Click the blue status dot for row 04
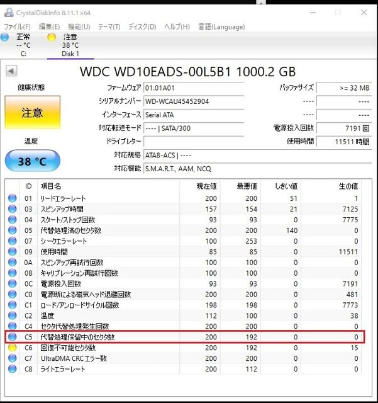This screenshot has height=403, width=378. 13,220
